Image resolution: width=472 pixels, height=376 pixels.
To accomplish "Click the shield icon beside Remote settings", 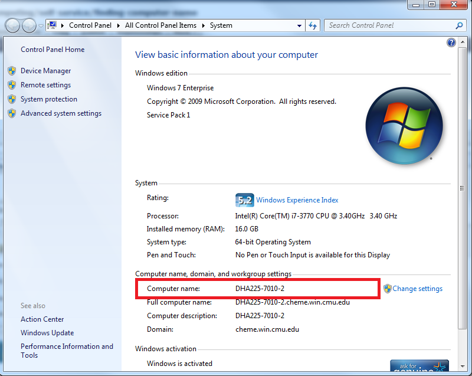I will click(12, 85).
